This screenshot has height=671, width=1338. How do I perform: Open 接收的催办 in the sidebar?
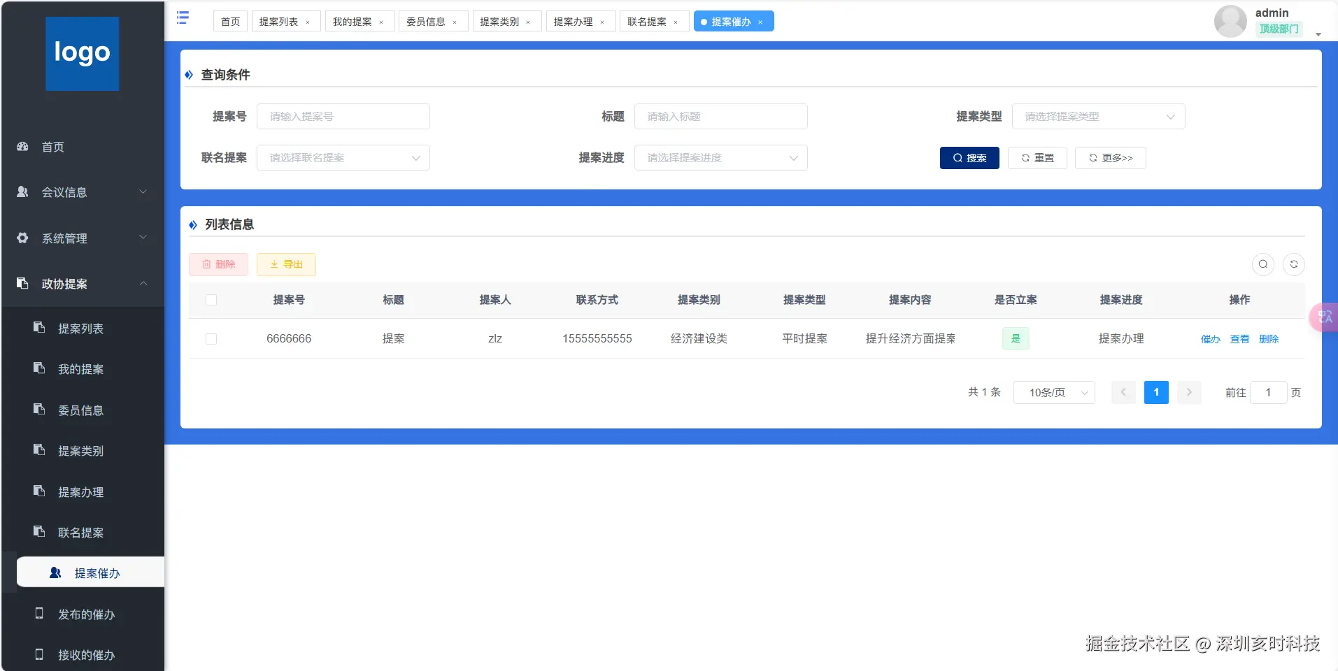coord(83,655)
